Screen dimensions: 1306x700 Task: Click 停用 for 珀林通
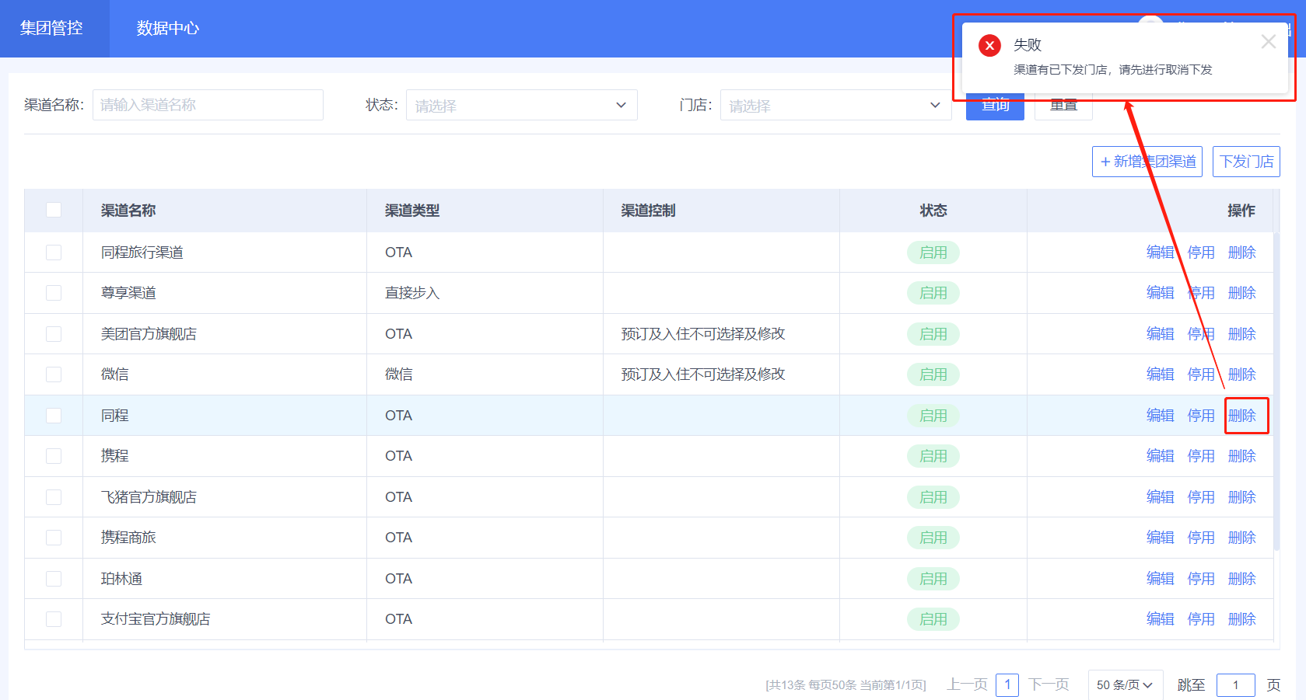click(x=1201, y=579)
